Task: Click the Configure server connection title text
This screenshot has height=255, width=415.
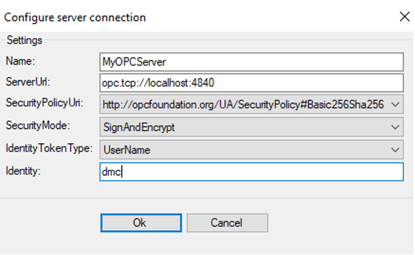Action: pos(75,18)
